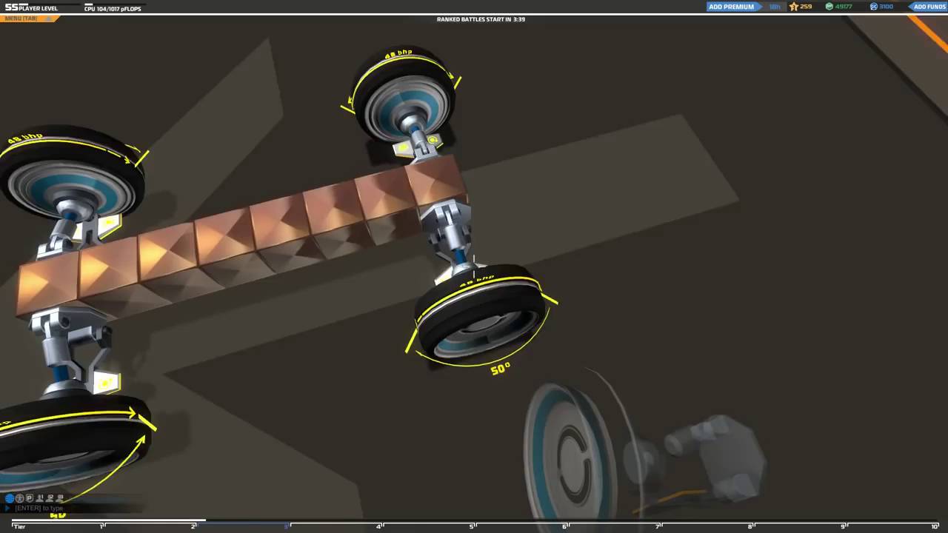Click the gold star rating icon

tap(793, 7)
